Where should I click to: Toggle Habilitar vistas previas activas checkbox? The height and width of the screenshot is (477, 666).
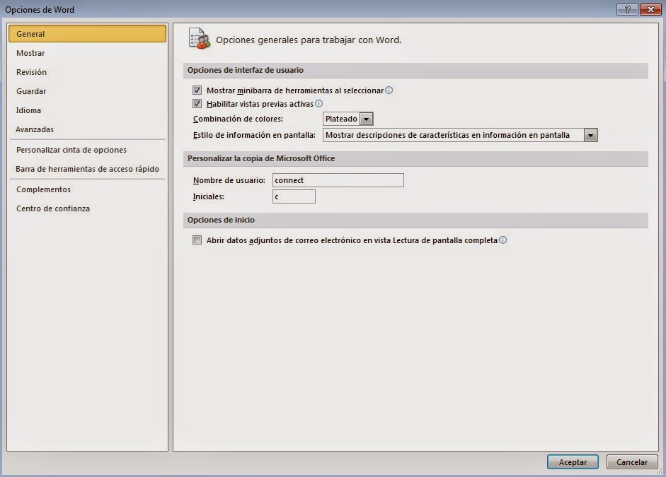[x=197, y=103]
